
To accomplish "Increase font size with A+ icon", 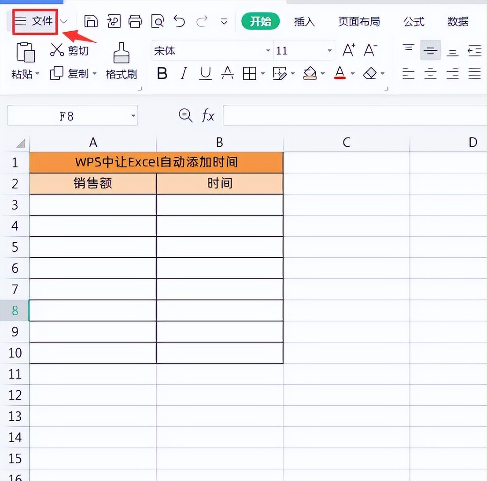I will pos(349,50).
